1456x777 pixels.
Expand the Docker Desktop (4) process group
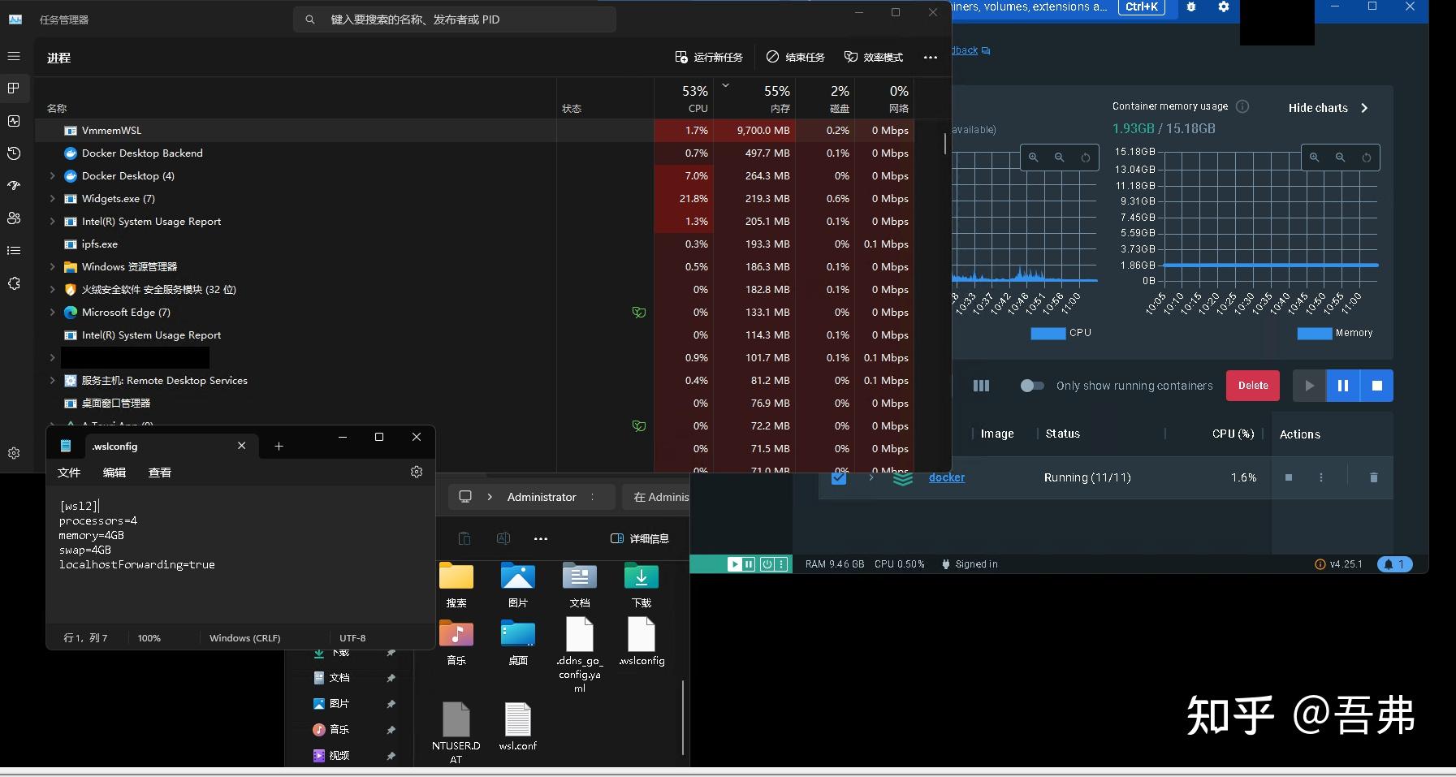[51, 175]
